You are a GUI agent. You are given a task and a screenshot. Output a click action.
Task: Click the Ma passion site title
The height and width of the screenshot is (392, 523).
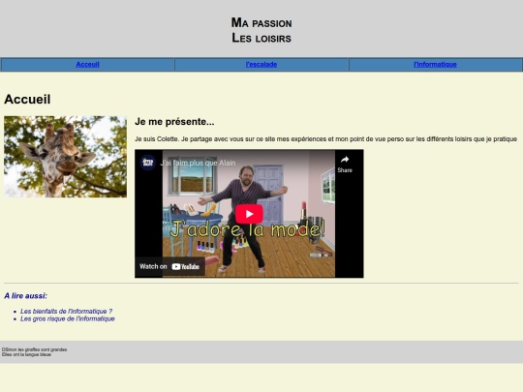tap(261, 22)
